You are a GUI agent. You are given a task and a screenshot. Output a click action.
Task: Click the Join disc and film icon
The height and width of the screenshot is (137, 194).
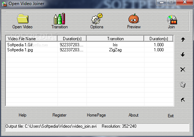[x=172, y=19]
